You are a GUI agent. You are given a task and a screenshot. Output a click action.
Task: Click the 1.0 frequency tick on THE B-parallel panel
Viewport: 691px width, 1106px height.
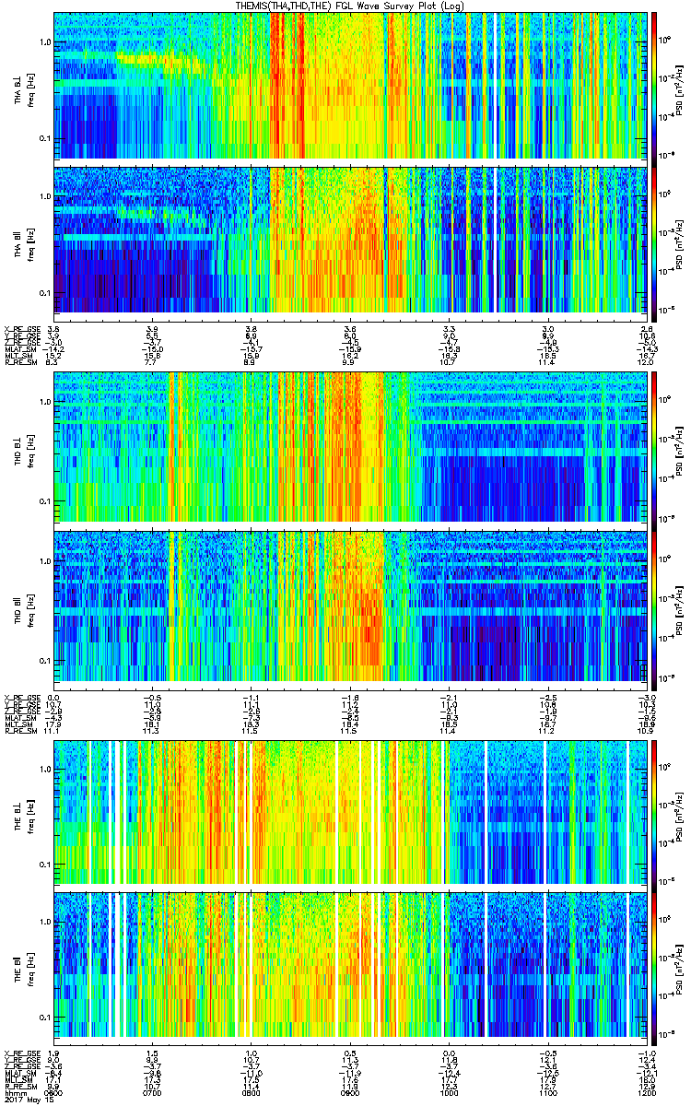point(44,921)
